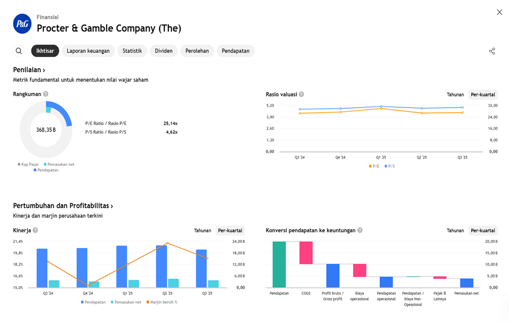Image resolution: width=509 pixels, height=322 pixels.
Task: Open help icon next to Rangkuman
Action: (46, 94)
